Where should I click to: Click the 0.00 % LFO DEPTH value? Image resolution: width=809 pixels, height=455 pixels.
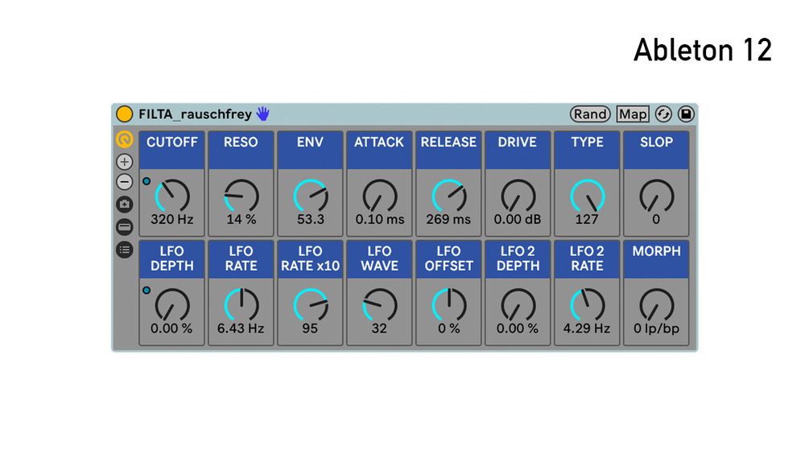click(x=171, y=329)
